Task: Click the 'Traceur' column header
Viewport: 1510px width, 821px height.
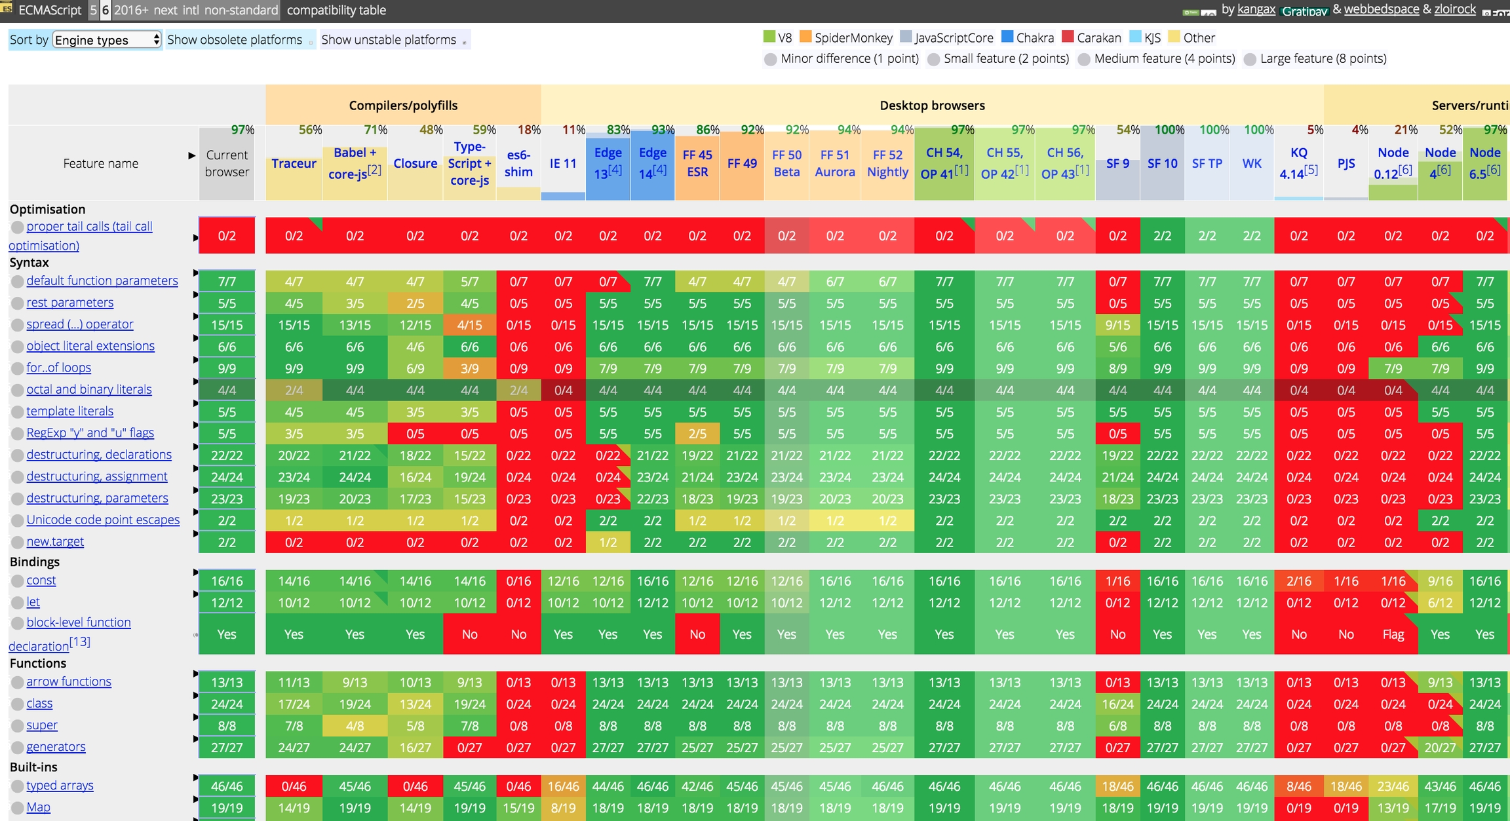Action: [294, 163]
